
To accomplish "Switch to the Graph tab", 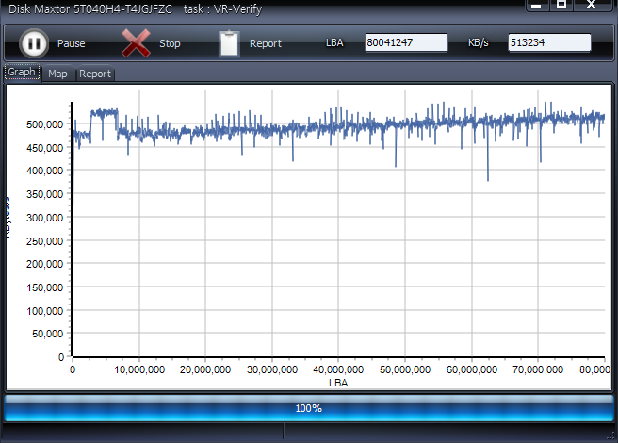I will [22, 73].
